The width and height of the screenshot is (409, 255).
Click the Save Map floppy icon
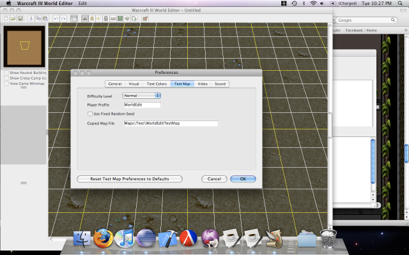(20, 18)
